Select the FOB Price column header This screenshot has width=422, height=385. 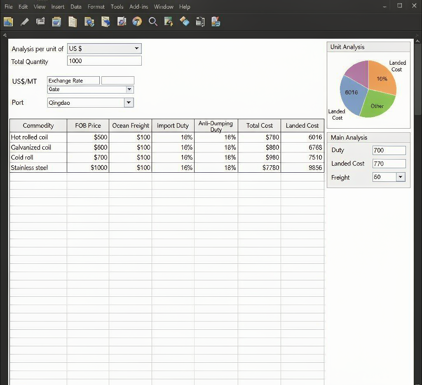(88, 125)
